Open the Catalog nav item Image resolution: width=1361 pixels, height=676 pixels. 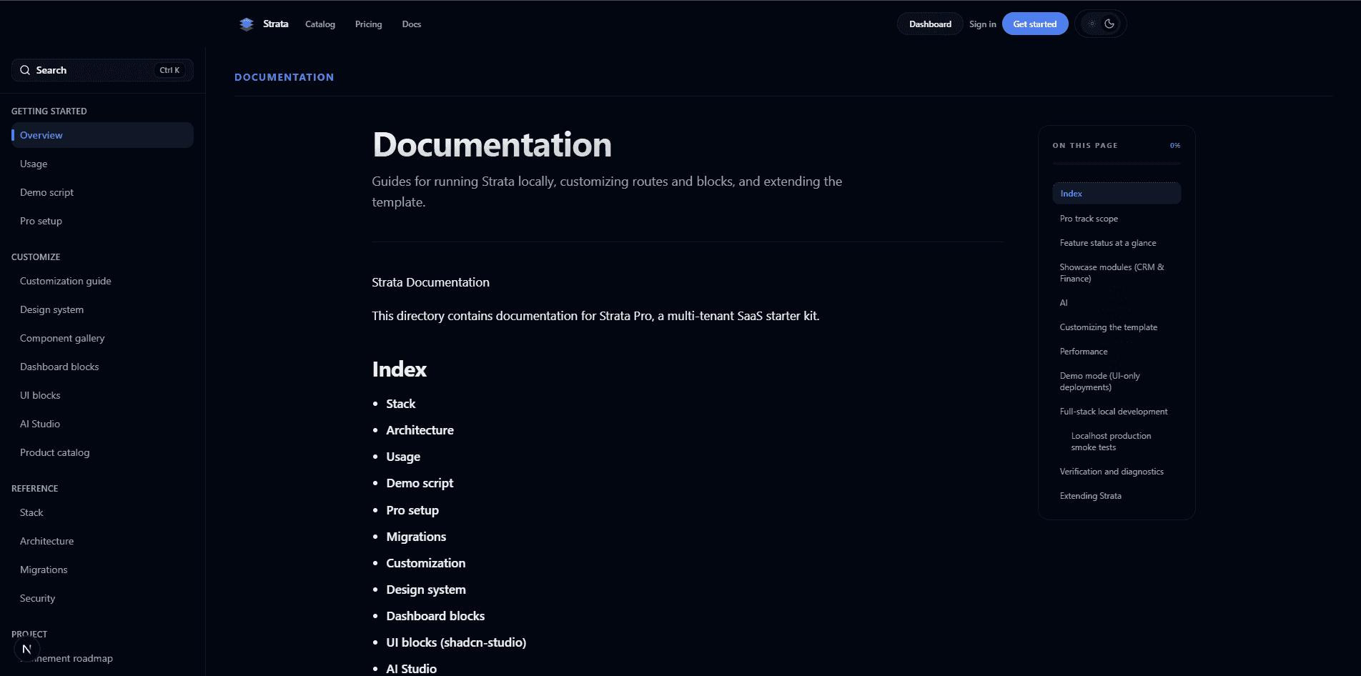tap(320, 24)
